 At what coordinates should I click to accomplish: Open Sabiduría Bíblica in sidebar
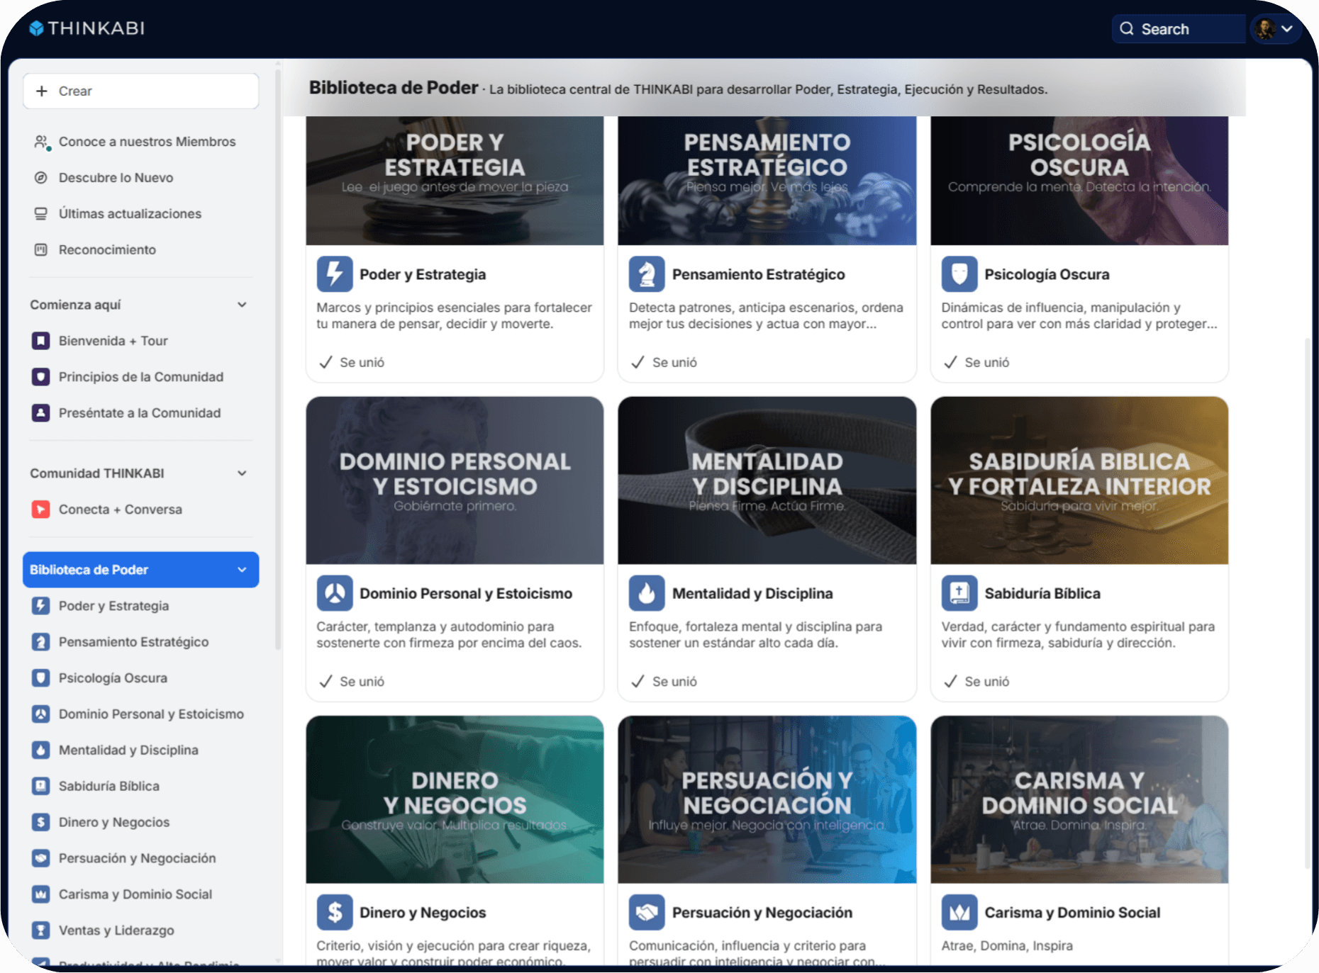[x=140, y=787]
